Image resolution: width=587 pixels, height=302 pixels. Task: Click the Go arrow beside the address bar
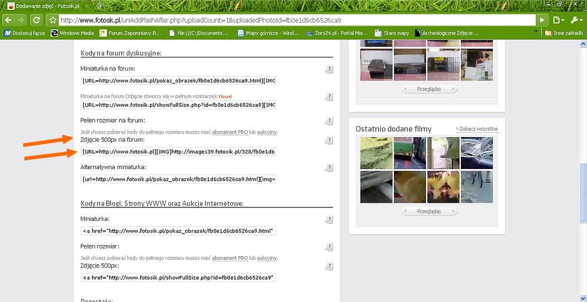point(542,20)
